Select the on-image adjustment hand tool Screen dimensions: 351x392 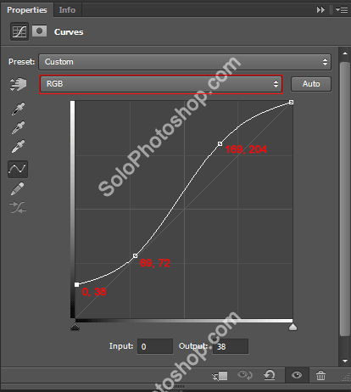[x=18, y=84]
